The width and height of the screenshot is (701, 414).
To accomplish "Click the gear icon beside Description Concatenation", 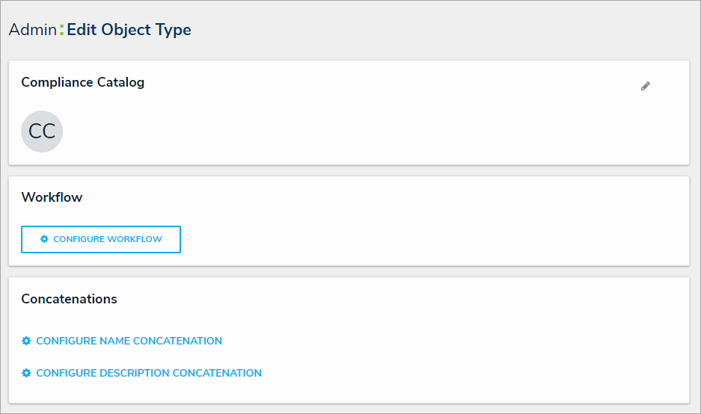I will 26,373.
